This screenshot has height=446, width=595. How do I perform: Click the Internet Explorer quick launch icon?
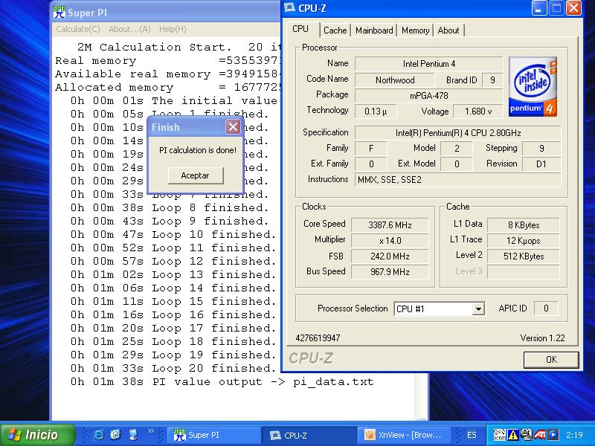98,435
